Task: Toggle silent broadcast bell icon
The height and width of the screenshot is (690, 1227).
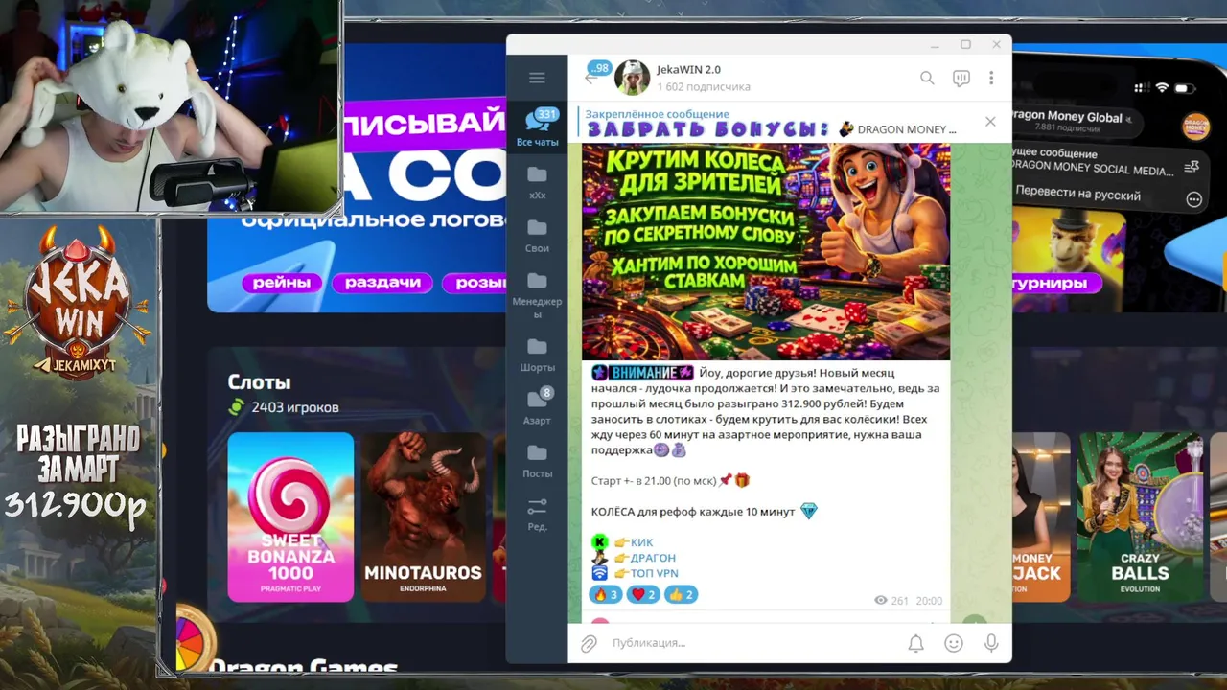Action: click(x=915, y=643)
